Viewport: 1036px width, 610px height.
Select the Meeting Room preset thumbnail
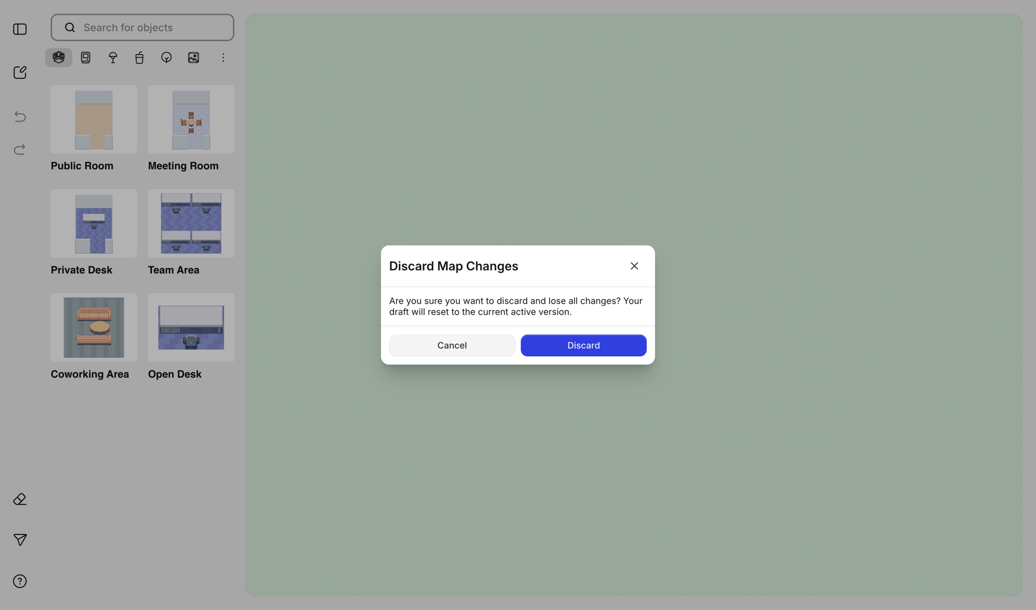tap(190, 119)
